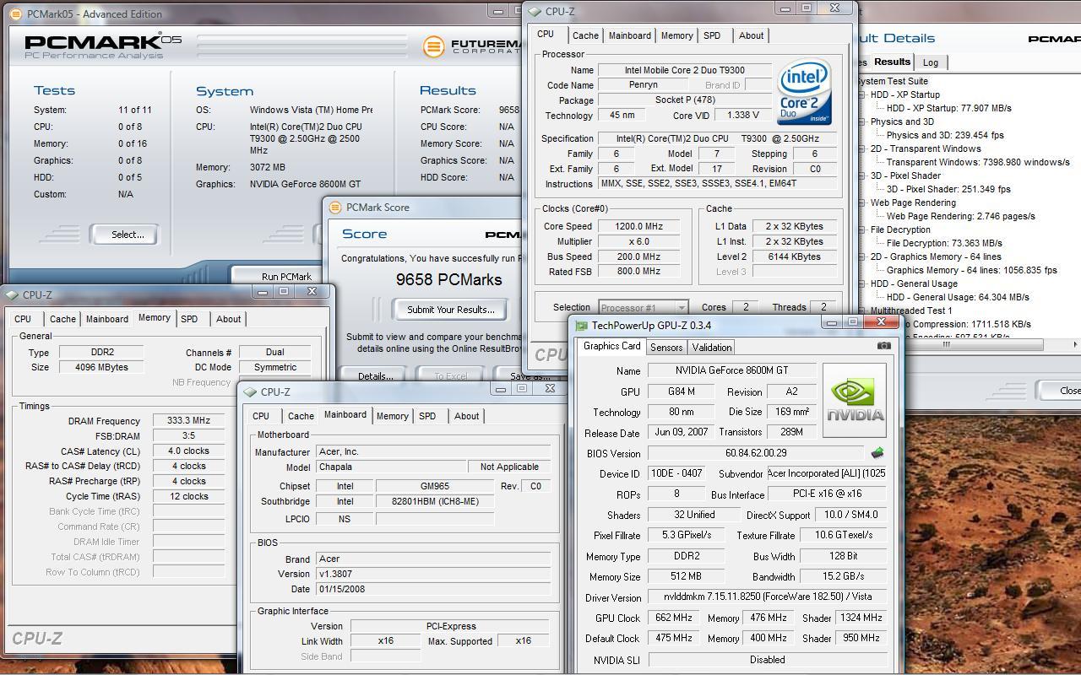Click title icon of CPU-Z Mainboard window
Image resolution: width=1081 pixels, height=675 pixels.
(251, 392)
